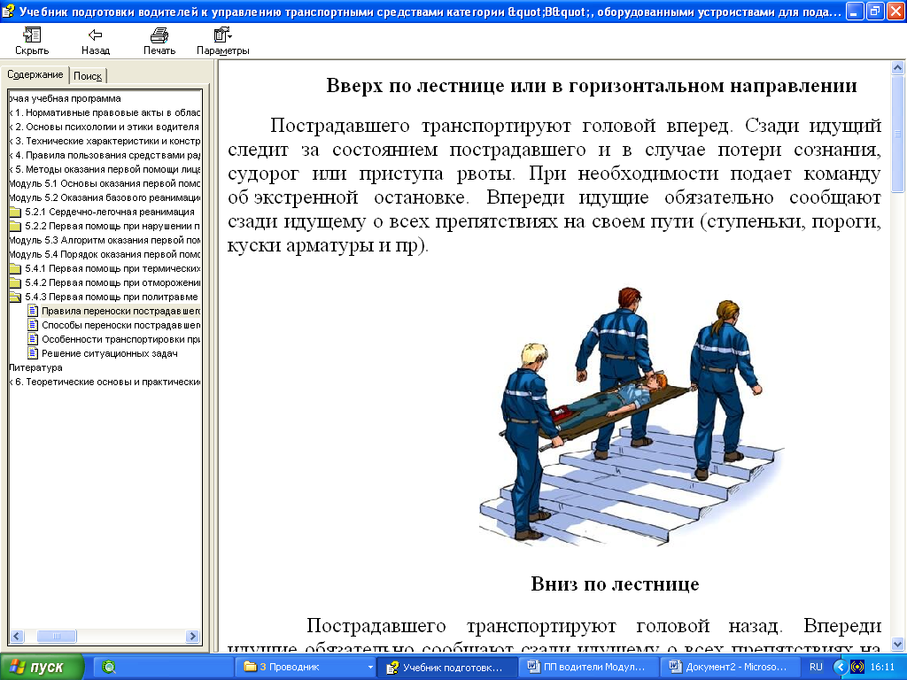Open chapter 2. Основы психологии и этики водителя
The height and width of the screenshot is (680, 907).
105,127
